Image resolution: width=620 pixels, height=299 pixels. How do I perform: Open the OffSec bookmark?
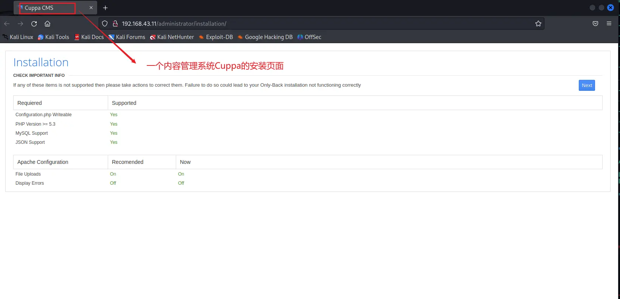(309, 37)
